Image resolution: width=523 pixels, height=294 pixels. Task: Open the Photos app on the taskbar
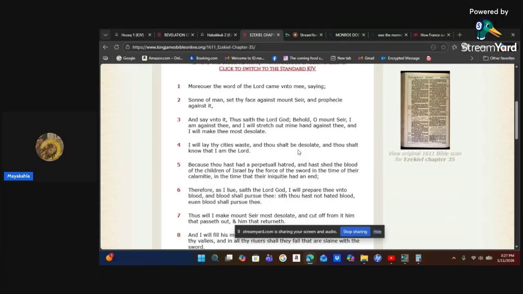coord(405,258)
